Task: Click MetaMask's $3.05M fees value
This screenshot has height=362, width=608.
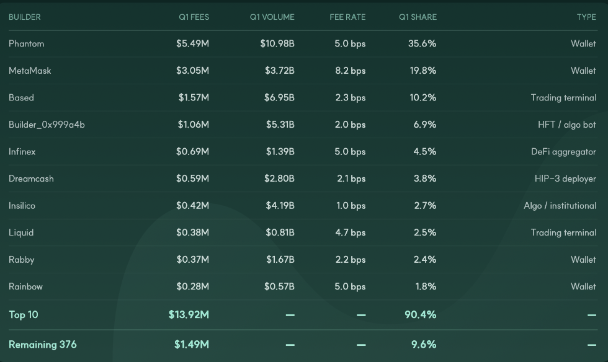Action: [193, 71]
